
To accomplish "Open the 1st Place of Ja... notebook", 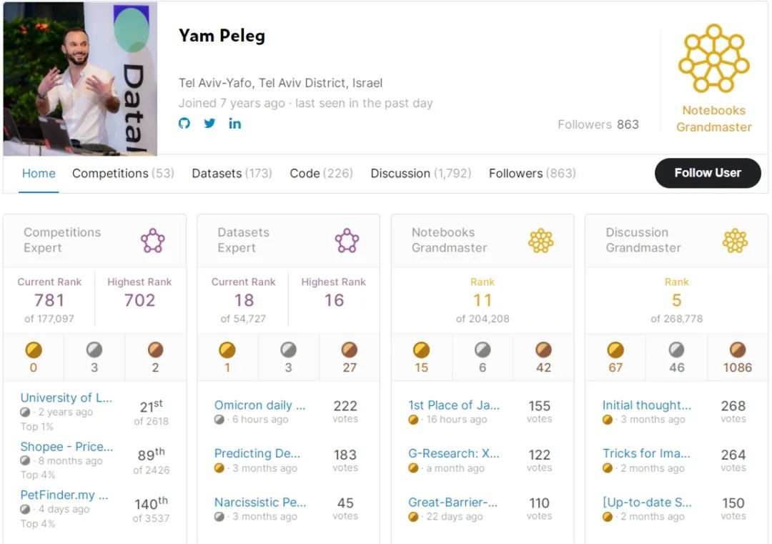I will [454, 405].
